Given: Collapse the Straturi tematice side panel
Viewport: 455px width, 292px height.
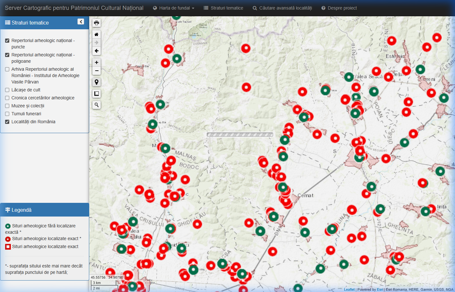Looking at the screenshot, I should [x=81, y=22].
